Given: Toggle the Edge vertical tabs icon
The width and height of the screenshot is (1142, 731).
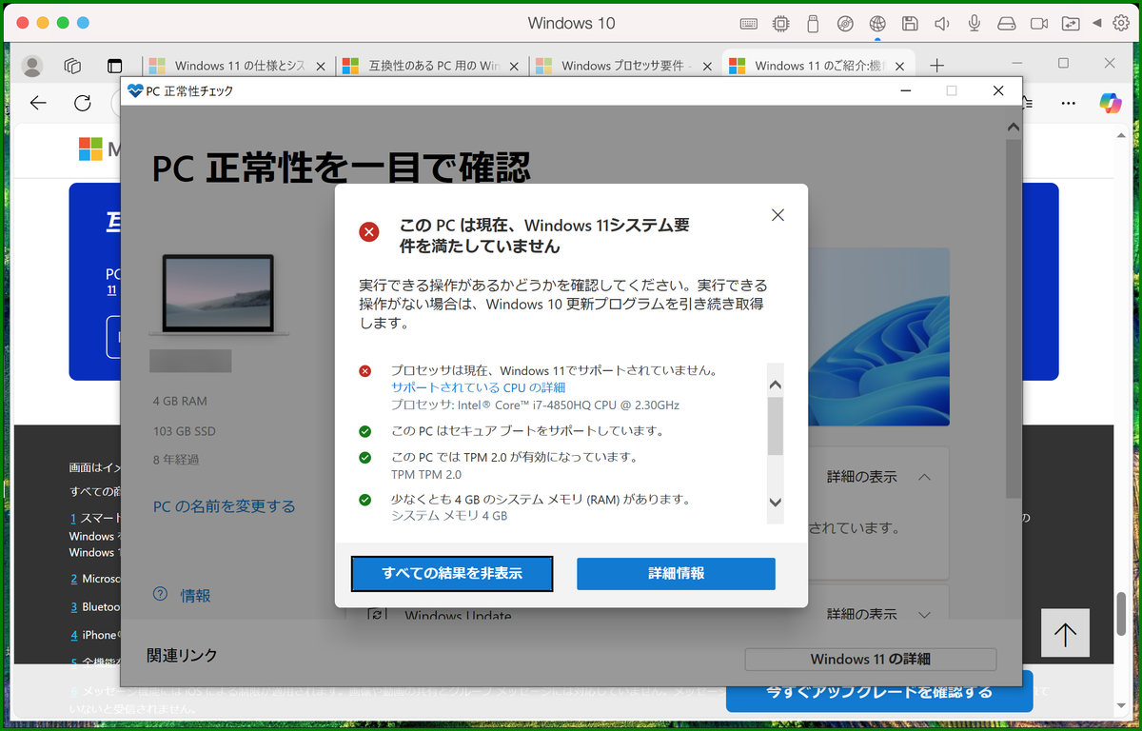Looking at the screenshot, I should point(114,66).
